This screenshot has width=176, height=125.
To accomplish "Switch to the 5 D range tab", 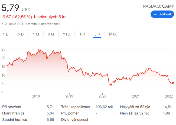I will [21, 34].
